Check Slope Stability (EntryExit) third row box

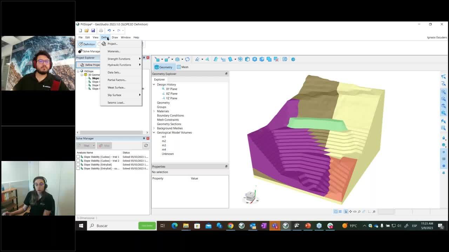78,164
